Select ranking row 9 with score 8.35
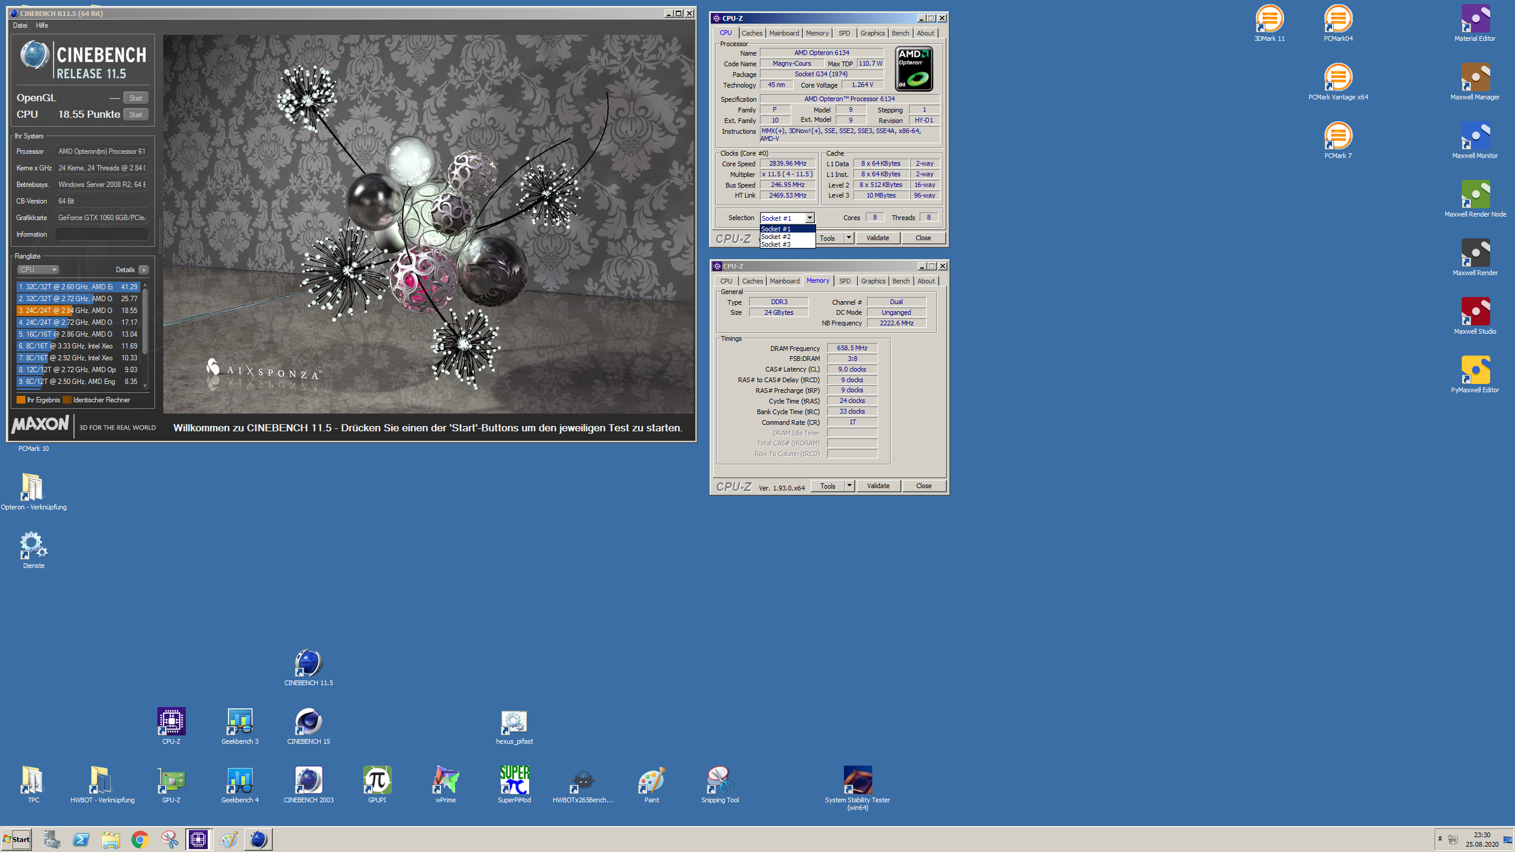Viewport: 1515px width, 852px height. (78, 382)
